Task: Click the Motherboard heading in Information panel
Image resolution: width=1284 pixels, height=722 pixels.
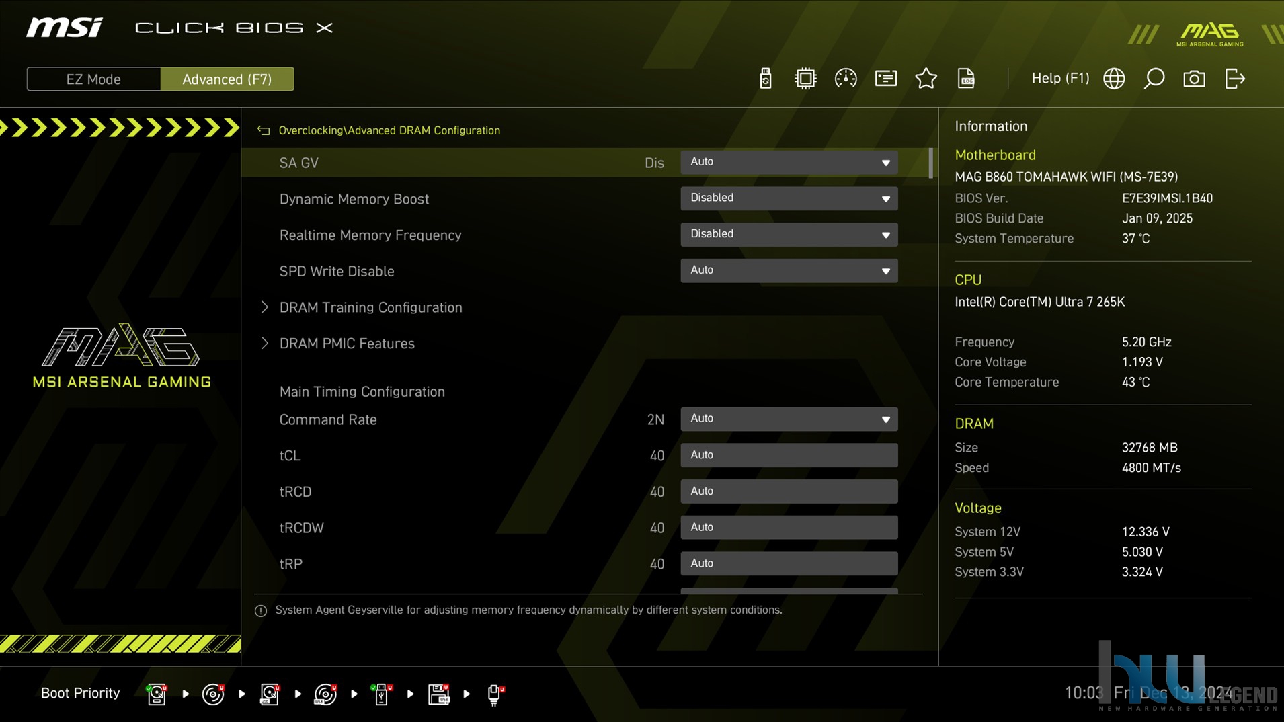Action: [x=995, y=155]
